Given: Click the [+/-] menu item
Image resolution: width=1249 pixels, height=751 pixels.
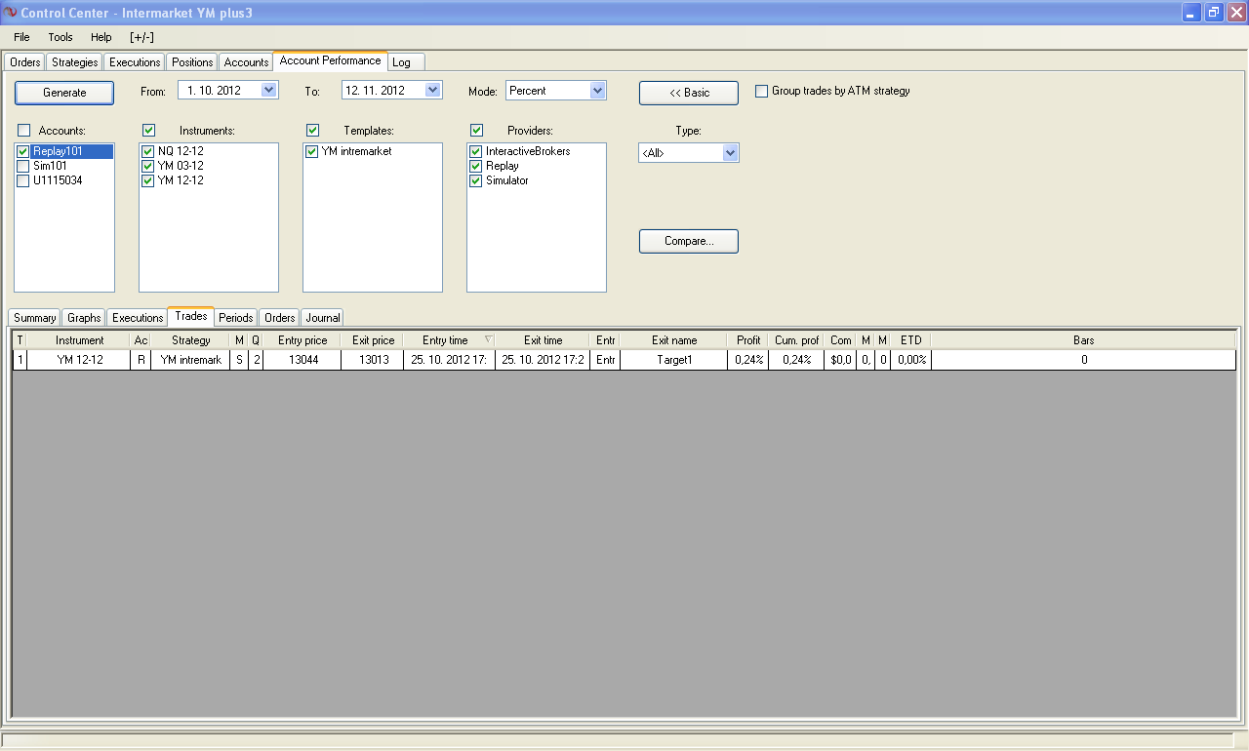Looking at the screenshot, I should pos(141,37).
